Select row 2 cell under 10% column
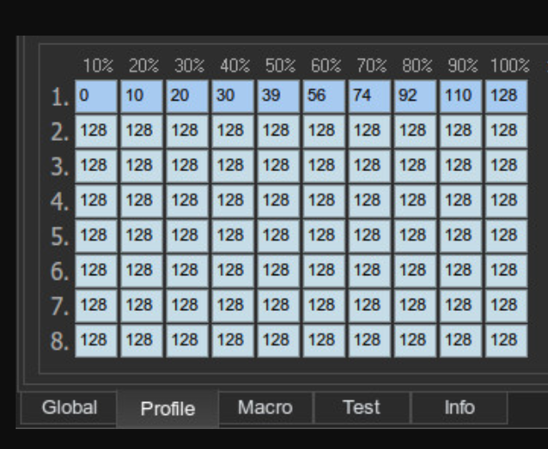Image resolution: width=548 pixels, height=449 pixels. click(96, 131)
